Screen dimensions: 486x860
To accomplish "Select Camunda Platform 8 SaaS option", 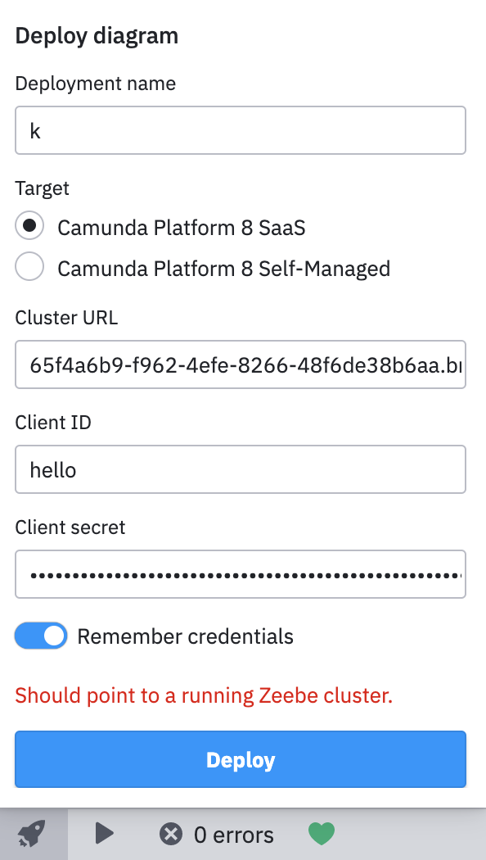I will click(29, 225).
